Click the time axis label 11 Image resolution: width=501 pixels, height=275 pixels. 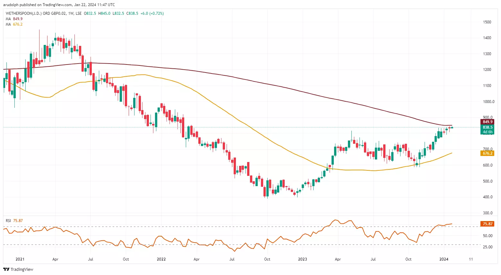[471, 259]
